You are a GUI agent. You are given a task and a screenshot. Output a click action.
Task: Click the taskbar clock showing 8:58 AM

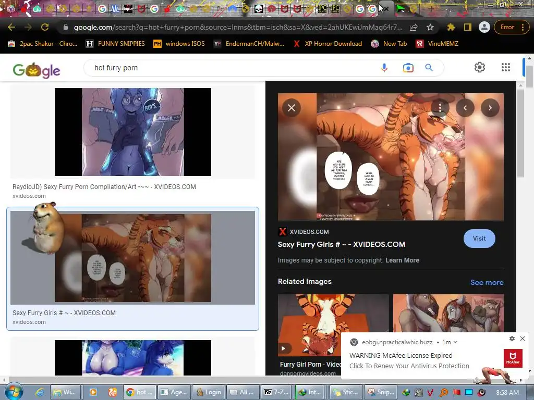(507, 392)
